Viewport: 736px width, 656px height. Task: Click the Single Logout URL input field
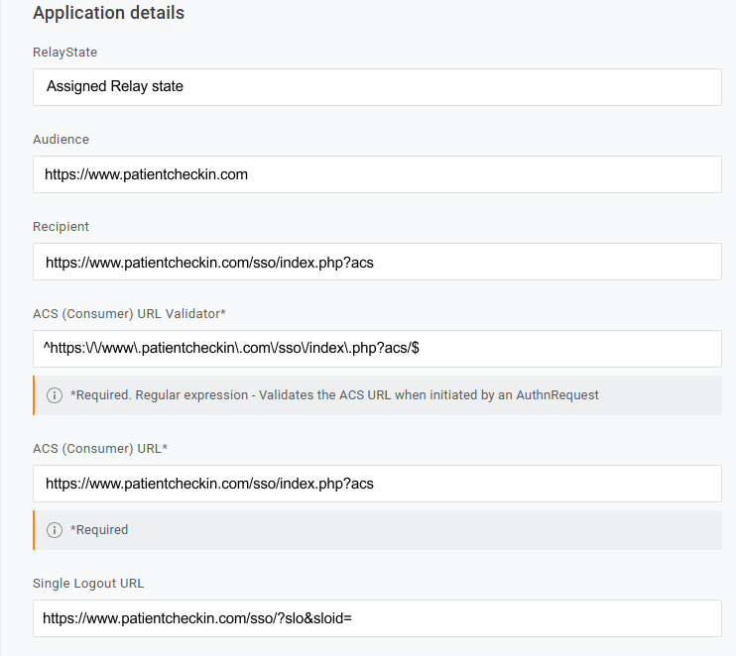point(377,618)
